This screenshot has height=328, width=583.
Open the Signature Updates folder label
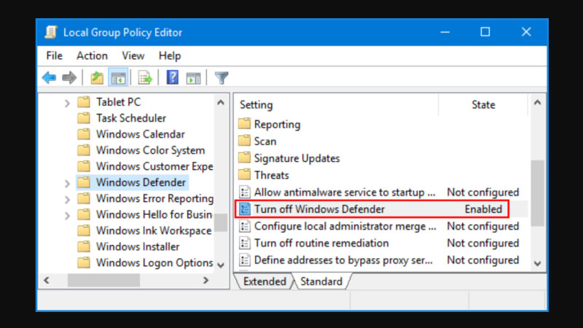click(x=297, y=158)
